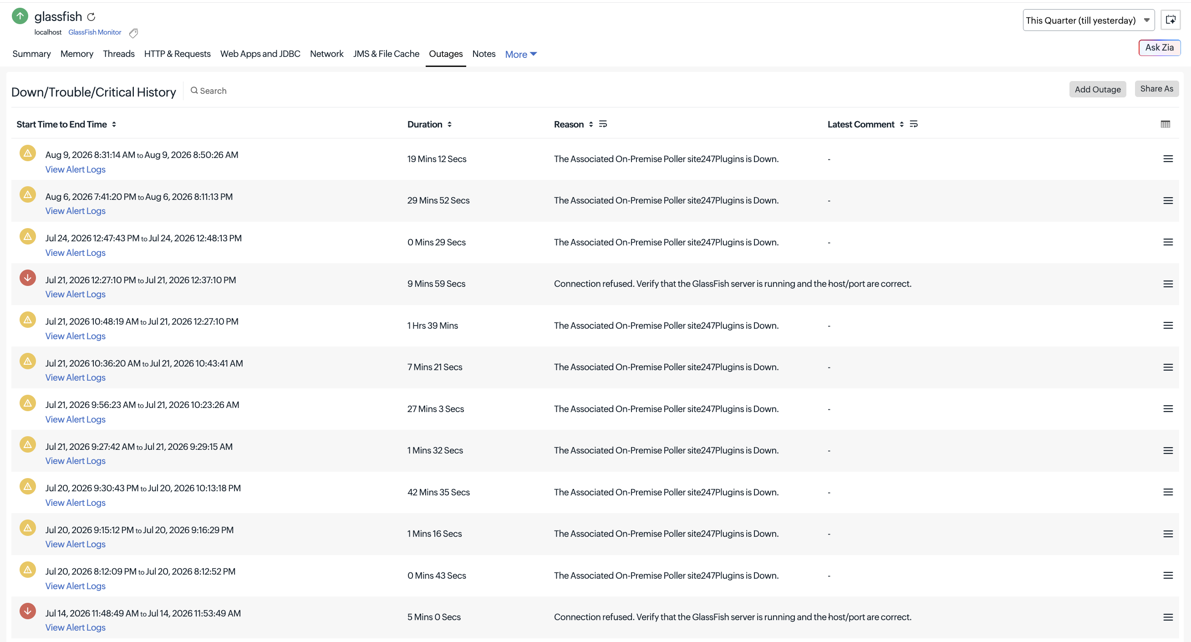Click the Add Outage button
The width and height of the screenshot is (1191, 642).
pos(1098,89)
